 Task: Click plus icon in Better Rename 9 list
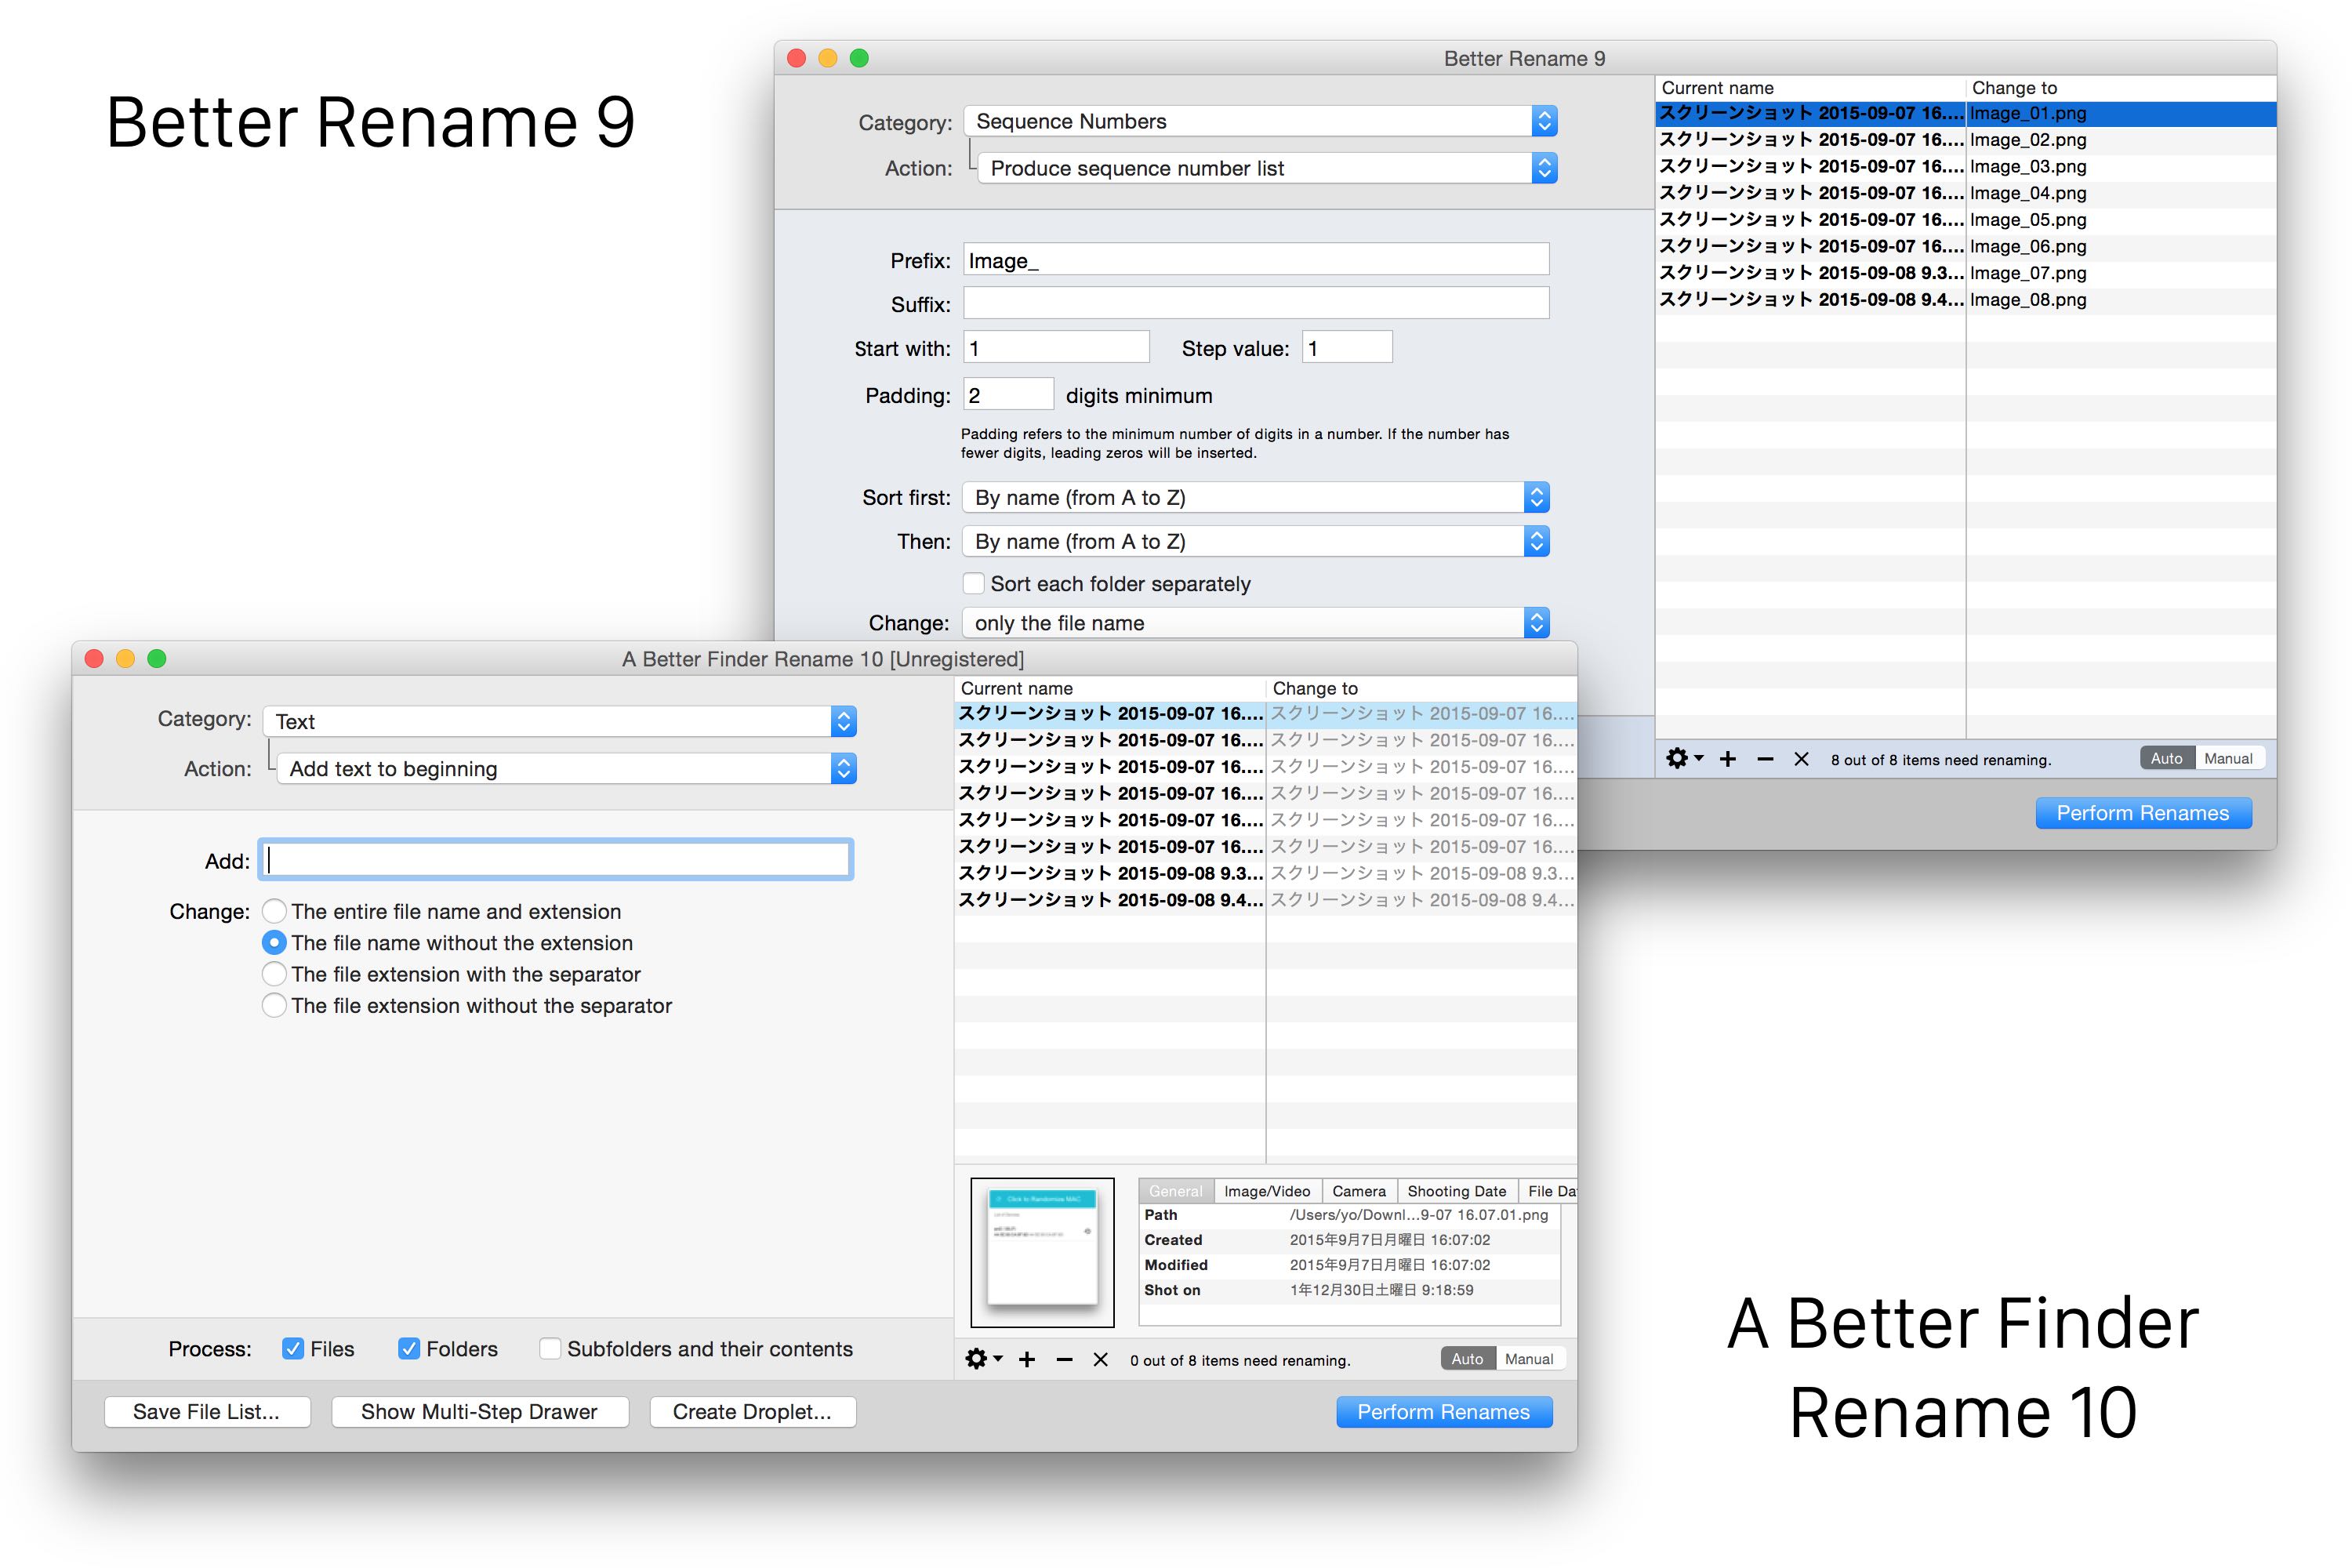[1727, 759]
